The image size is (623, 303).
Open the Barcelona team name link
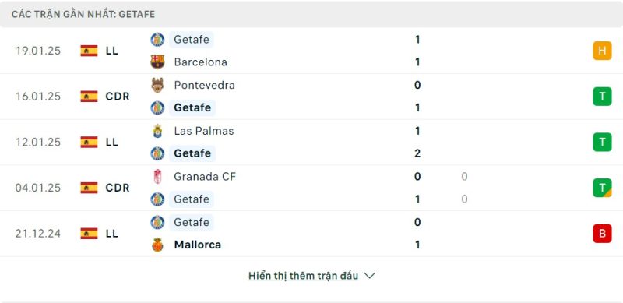point(201,62)
